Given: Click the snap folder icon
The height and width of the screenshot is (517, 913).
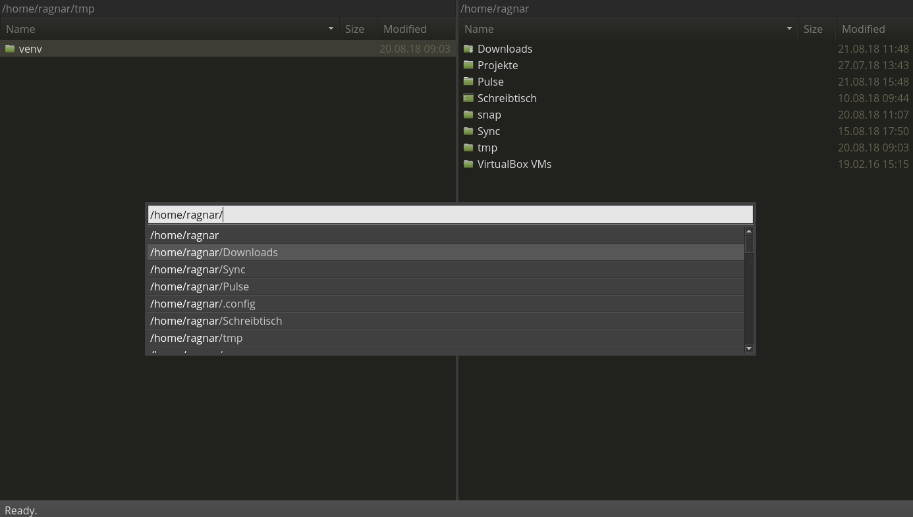Looking at the screenshot, I should coord(468,115).
